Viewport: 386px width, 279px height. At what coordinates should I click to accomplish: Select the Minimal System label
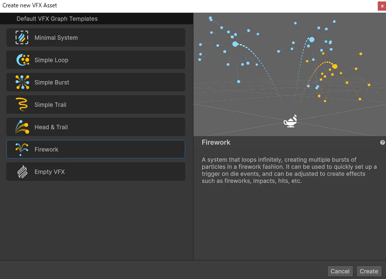click(x=56, y=37)
